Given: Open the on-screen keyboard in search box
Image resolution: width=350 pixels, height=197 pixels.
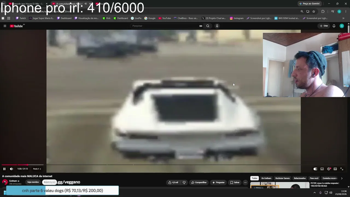Looking at the screenshot, I should pos(201,26).
